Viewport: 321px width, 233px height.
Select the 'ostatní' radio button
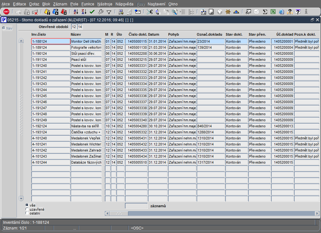coord(27,213)
